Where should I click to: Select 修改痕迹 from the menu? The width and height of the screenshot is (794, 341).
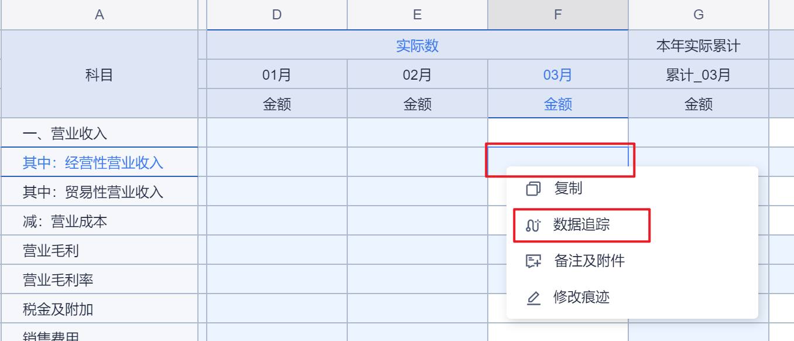pyautogui.click(x=581, y=298)
